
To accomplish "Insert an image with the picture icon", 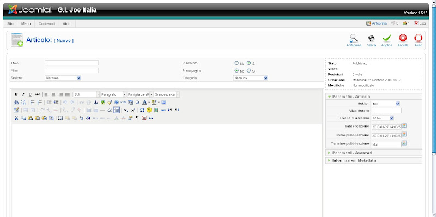I will click(102, 103).
